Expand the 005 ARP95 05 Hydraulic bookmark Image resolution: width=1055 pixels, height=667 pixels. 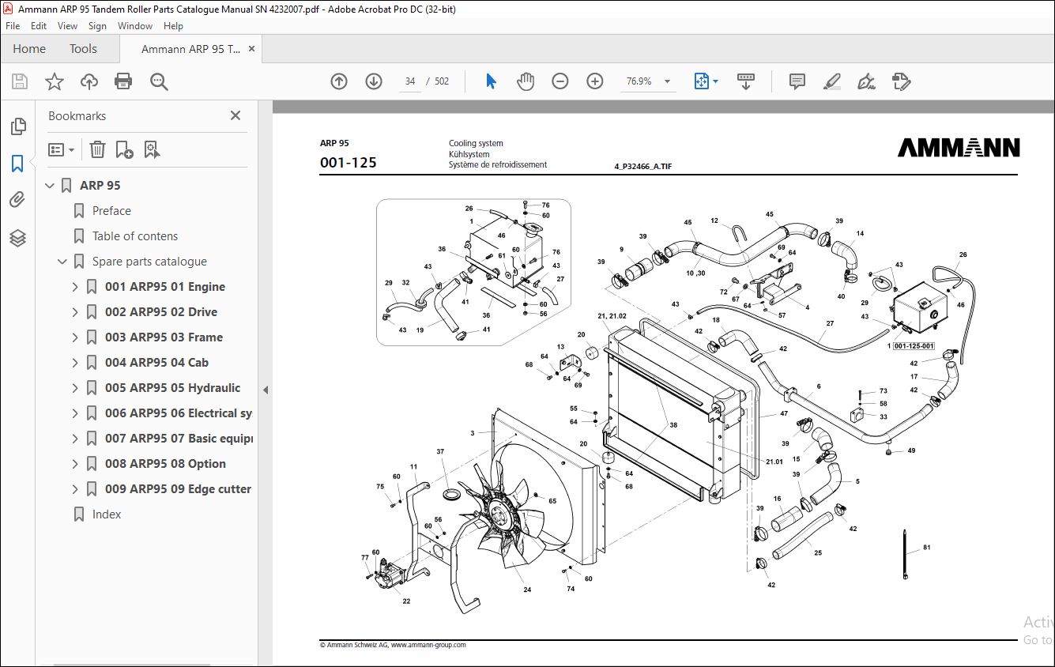[75, 388]
